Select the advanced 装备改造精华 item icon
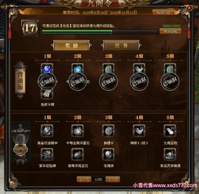Screen dimensions: 199x194 tap(47, 131)
